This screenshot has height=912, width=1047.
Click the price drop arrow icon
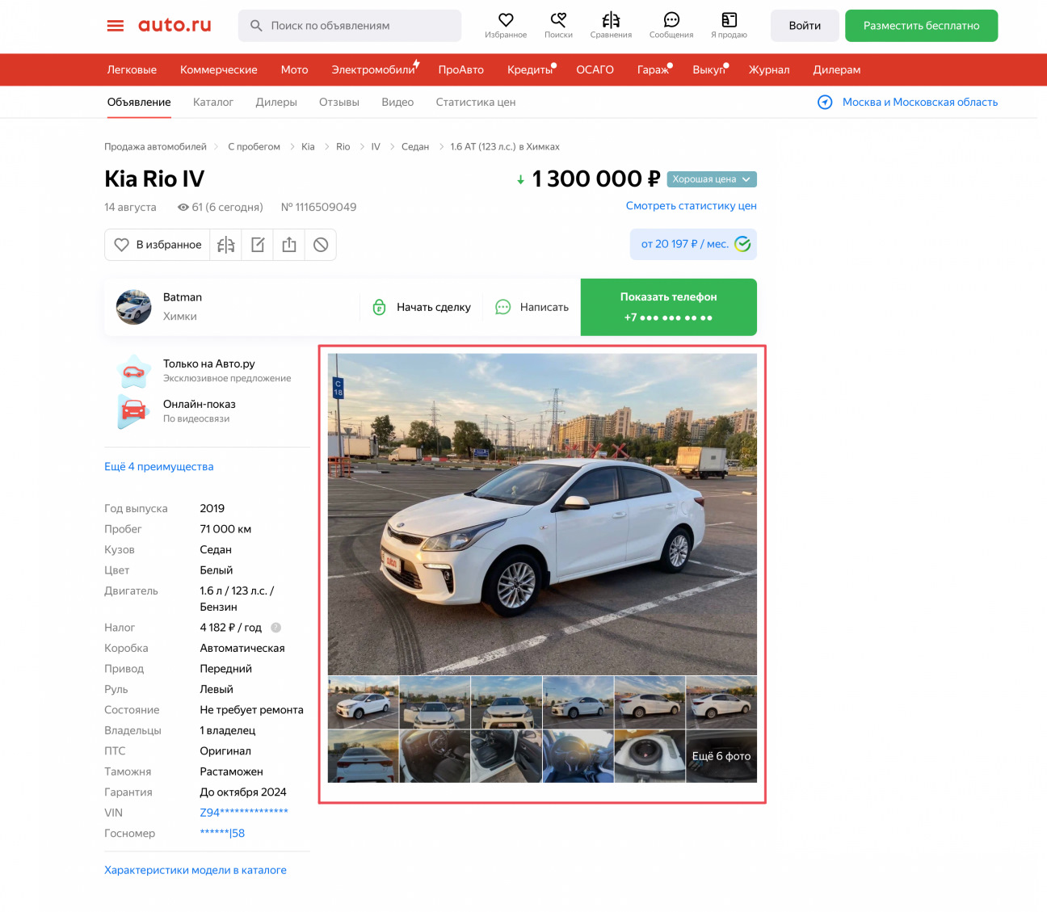(x=520, y=180)
